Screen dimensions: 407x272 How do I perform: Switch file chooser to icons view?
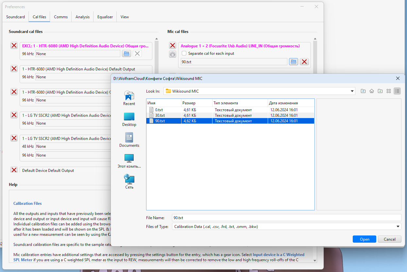coord(389,91)
